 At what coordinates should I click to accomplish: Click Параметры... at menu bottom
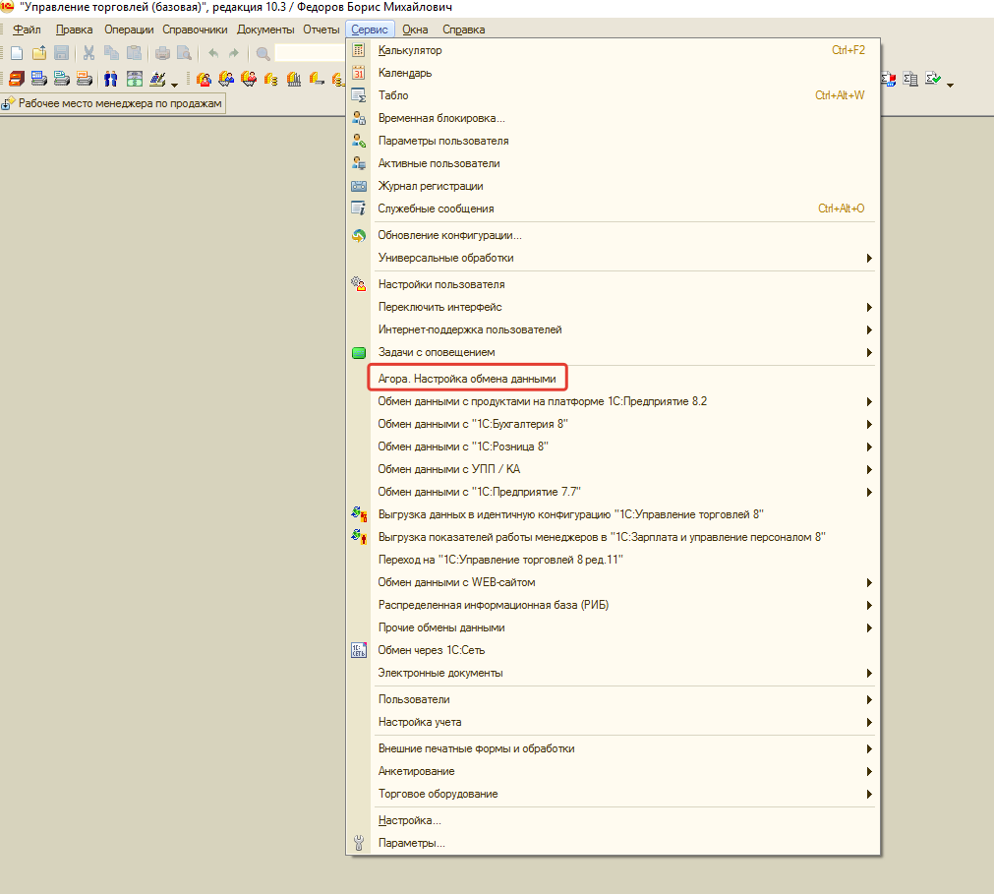pos(412,843)
